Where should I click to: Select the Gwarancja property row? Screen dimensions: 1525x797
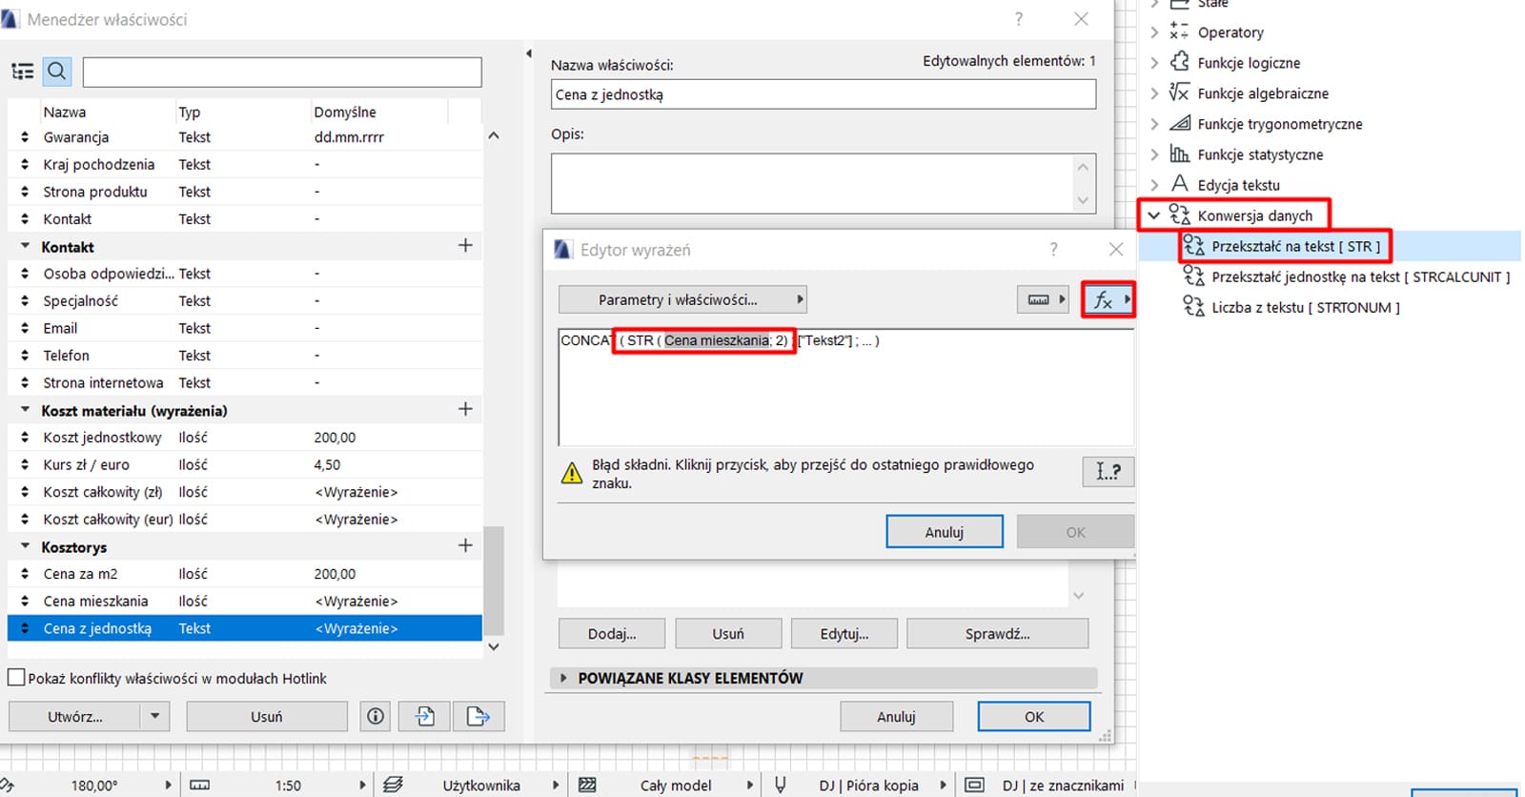[x=245, y=137]
